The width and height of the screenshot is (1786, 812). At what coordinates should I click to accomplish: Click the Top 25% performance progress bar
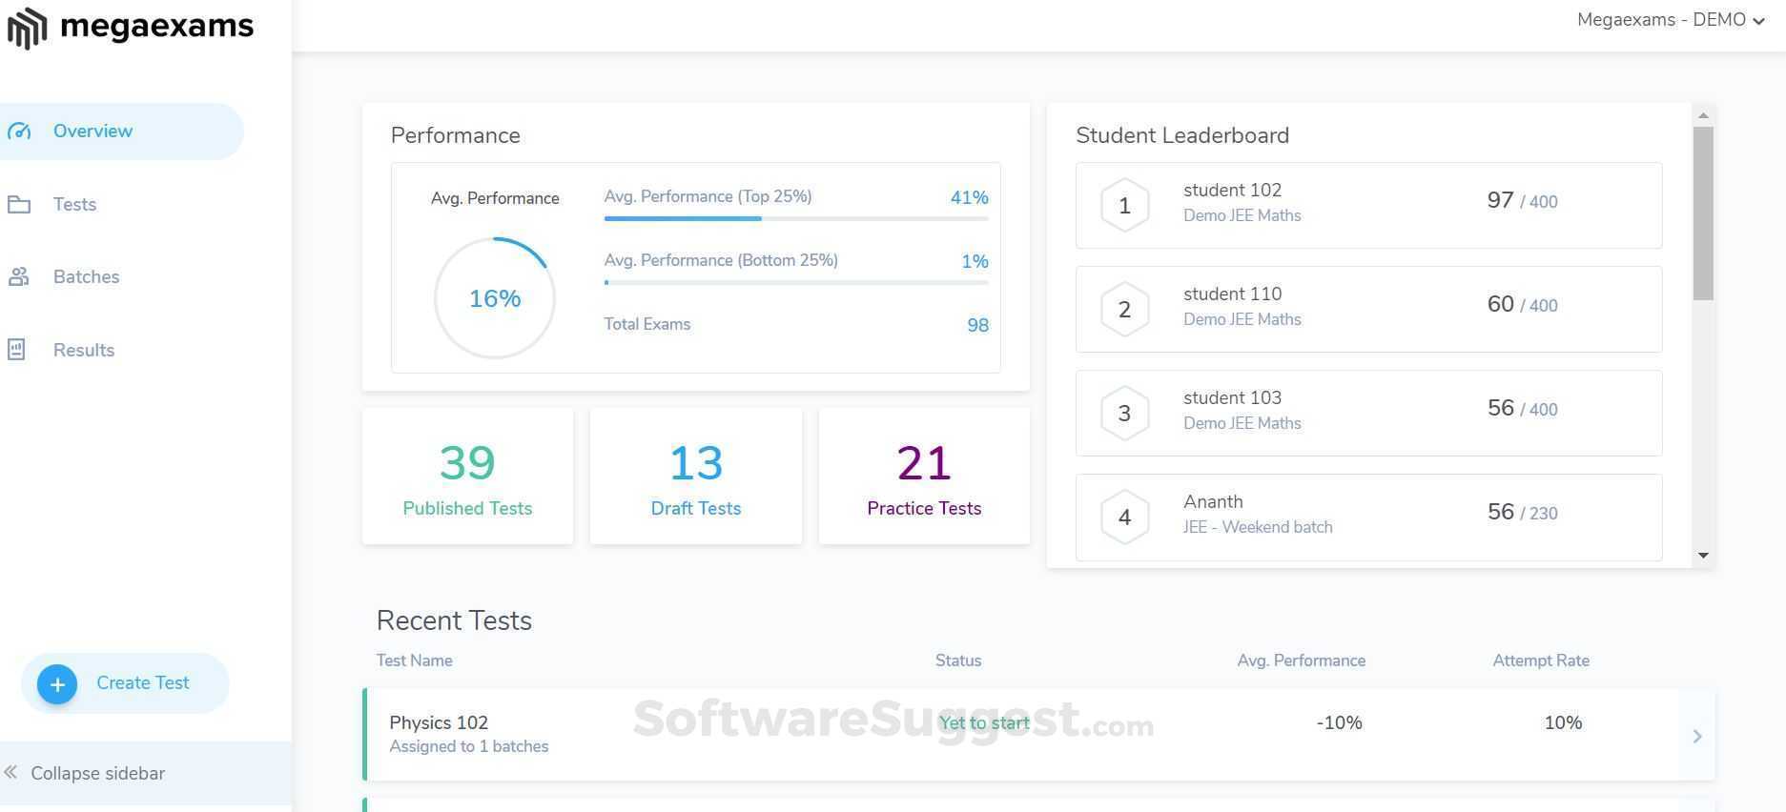[795, 218]
